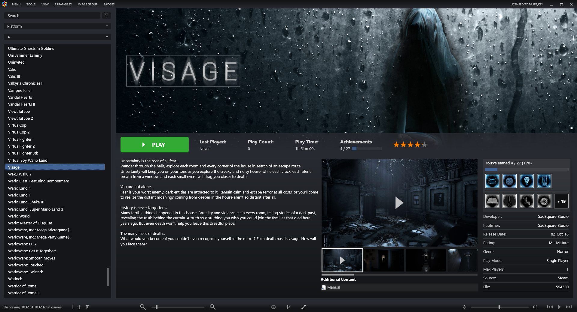
Task: Select the second screenshot thumbnail
Action: click(x=384, y=260)
